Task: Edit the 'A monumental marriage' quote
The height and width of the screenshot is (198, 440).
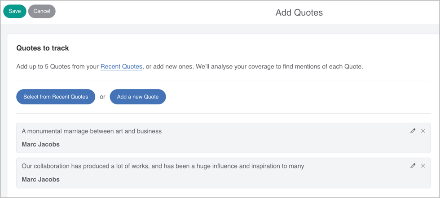Action: point(413,131)
